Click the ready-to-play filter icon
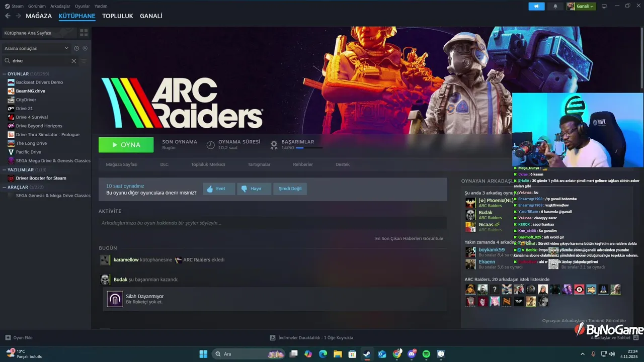 [x=85, y=48]
